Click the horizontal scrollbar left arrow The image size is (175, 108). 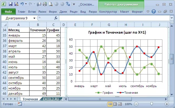(66, 99)
